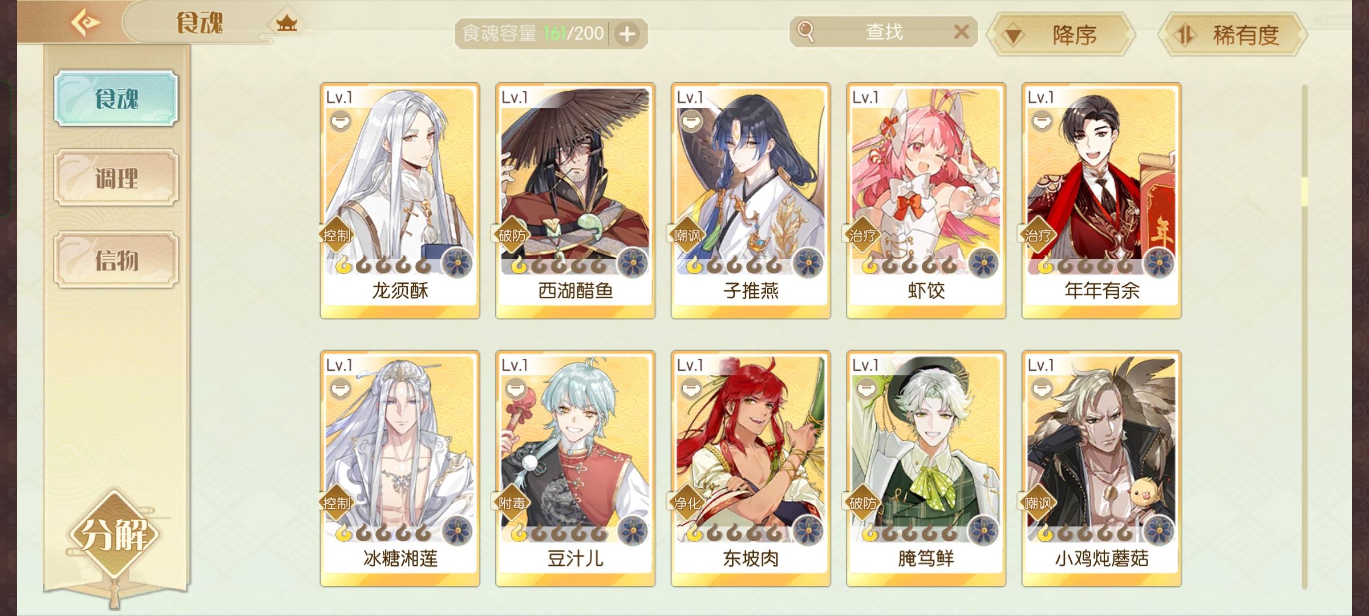Select the 年年有余 character card
1369x616 pixels.
point(1101,201)
